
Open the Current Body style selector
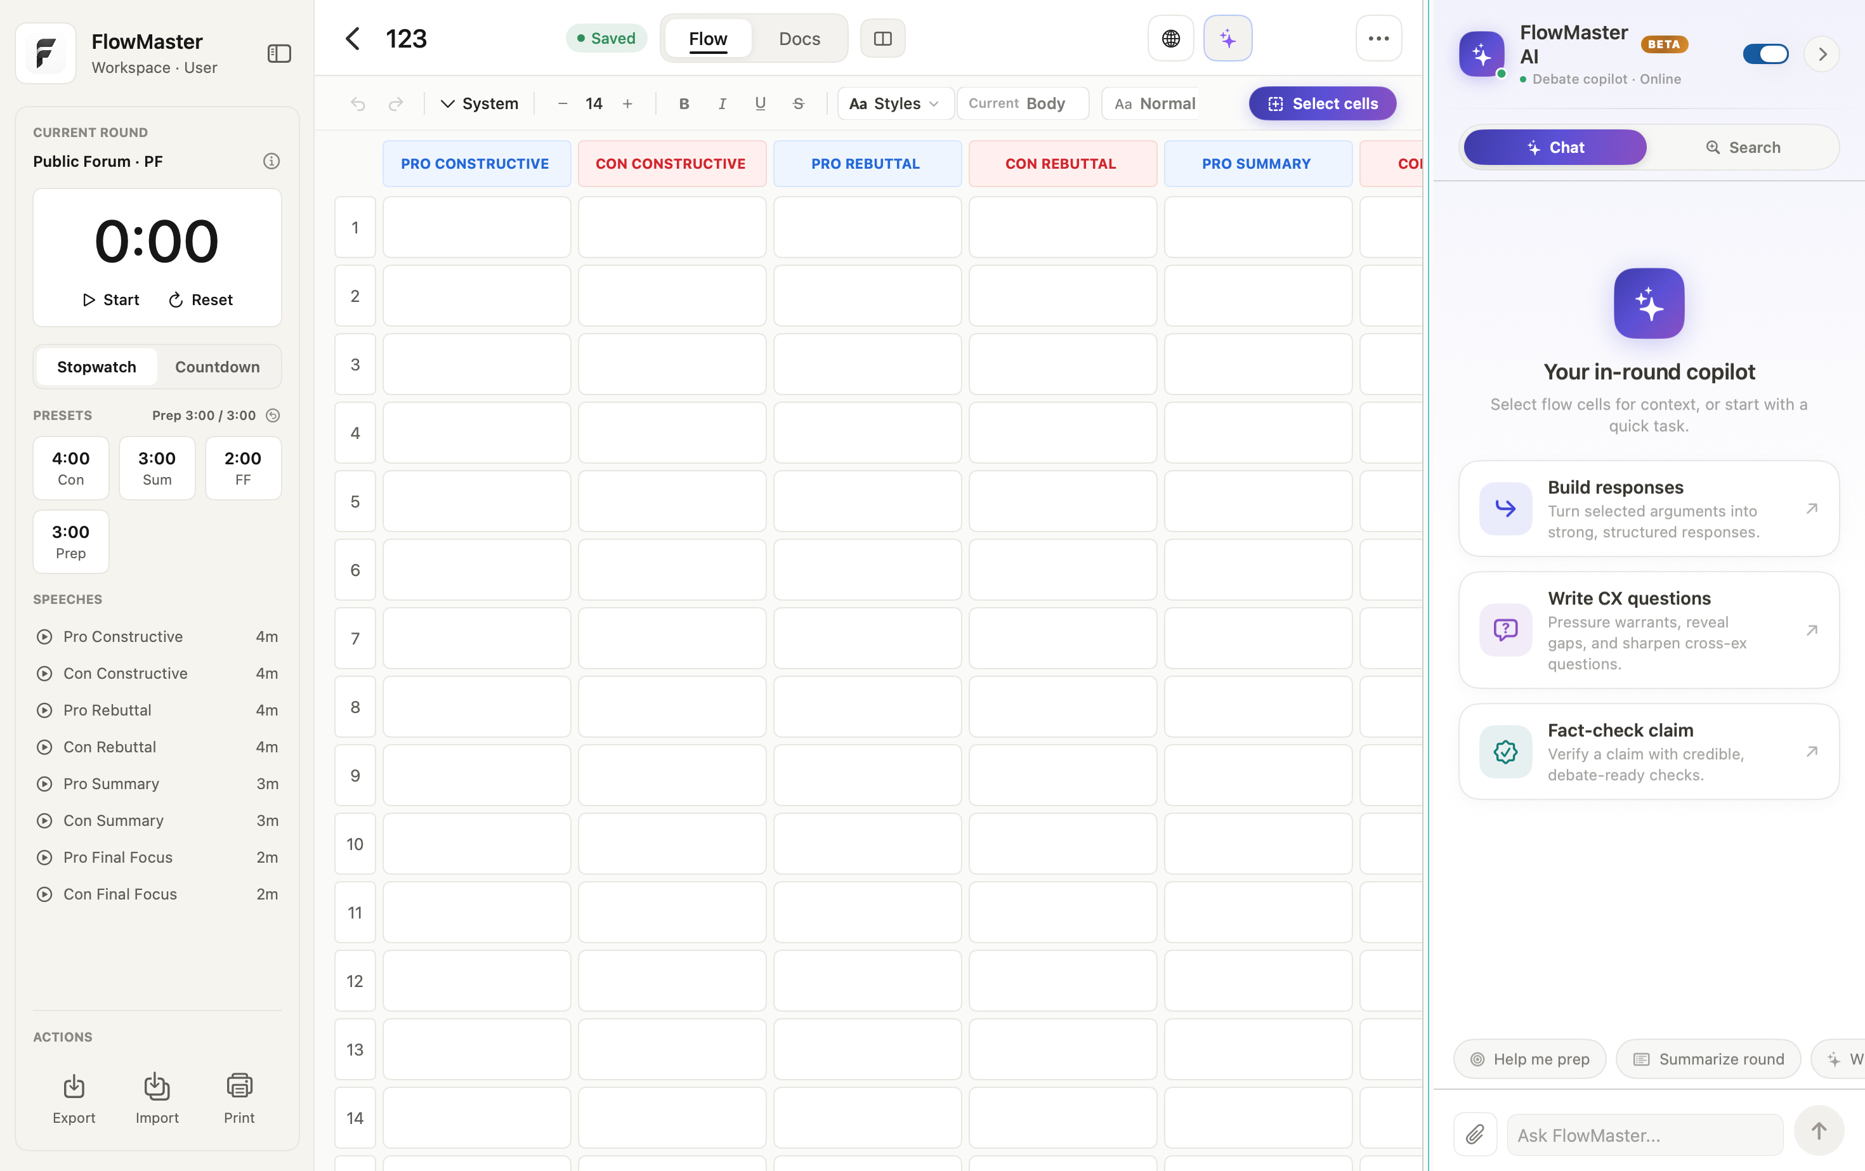point(1023,104)
